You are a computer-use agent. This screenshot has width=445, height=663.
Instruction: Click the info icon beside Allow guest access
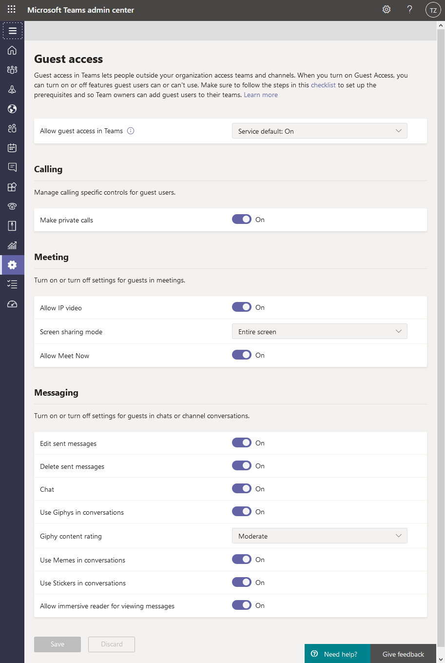click(x=131, y=131)
